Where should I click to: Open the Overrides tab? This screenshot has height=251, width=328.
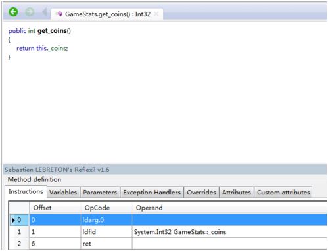click(x=201, y=193)
